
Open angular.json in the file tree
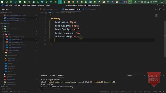click(x=11, y=80)
